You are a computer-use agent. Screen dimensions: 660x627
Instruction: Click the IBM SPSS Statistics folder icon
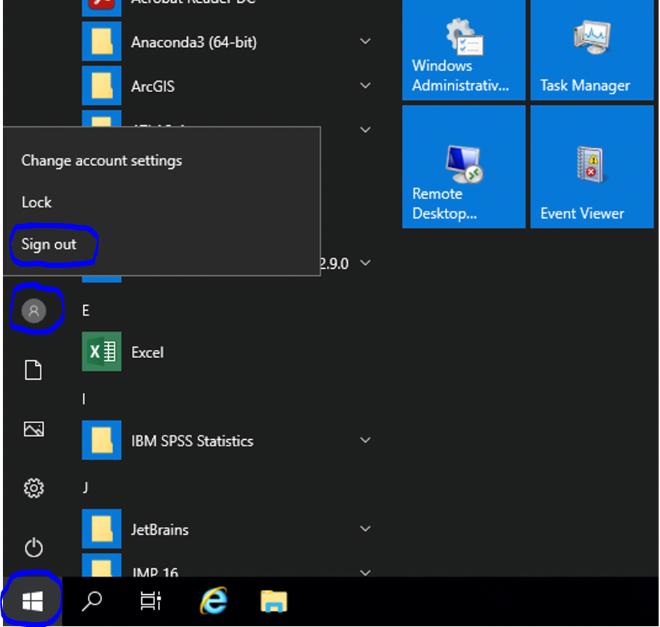101,440
